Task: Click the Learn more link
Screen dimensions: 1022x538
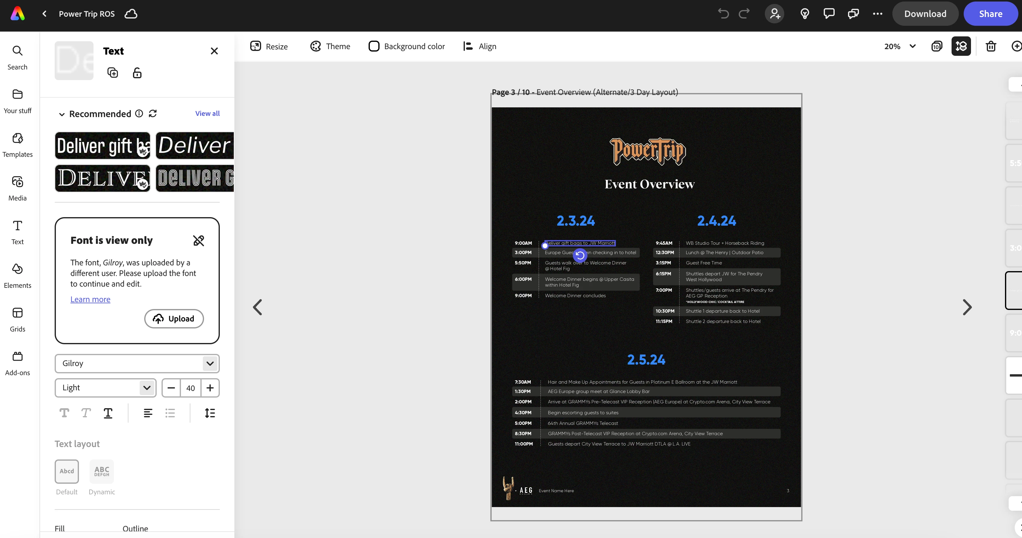Action: pos(90,299)
